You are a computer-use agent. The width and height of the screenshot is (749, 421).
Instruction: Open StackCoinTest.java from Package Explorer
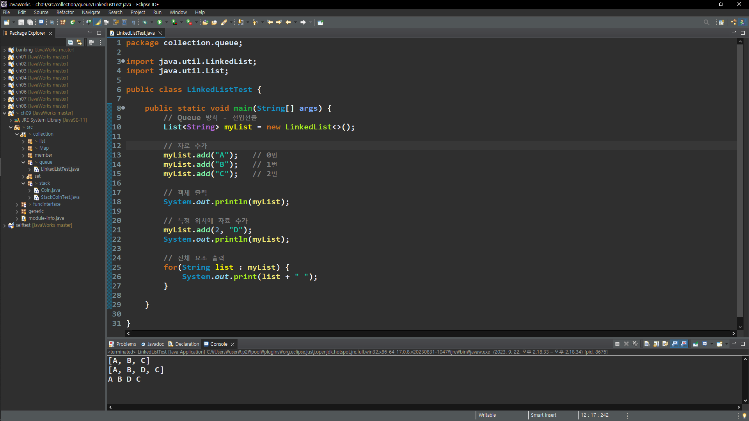pos(60,197)
